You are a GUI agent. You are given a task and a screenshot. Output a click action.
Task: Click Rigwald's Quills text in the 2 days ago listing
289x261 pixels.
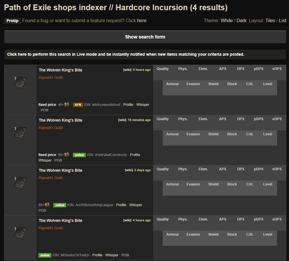coord(51,178)
